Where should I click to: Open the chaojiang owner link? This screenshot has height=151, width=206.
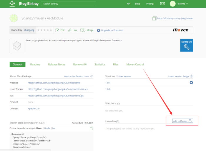point(29,30)
